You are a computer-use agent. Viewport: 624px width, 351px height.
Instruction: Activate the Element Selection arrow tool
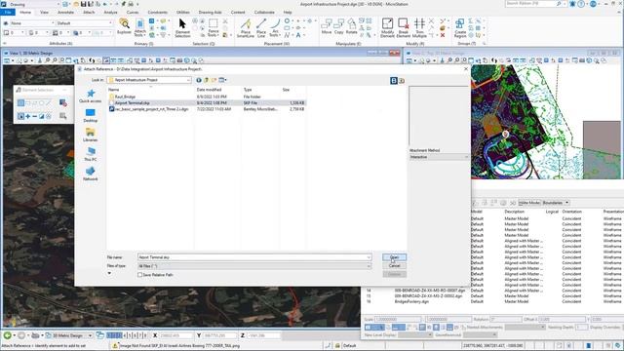coord(182,27)
